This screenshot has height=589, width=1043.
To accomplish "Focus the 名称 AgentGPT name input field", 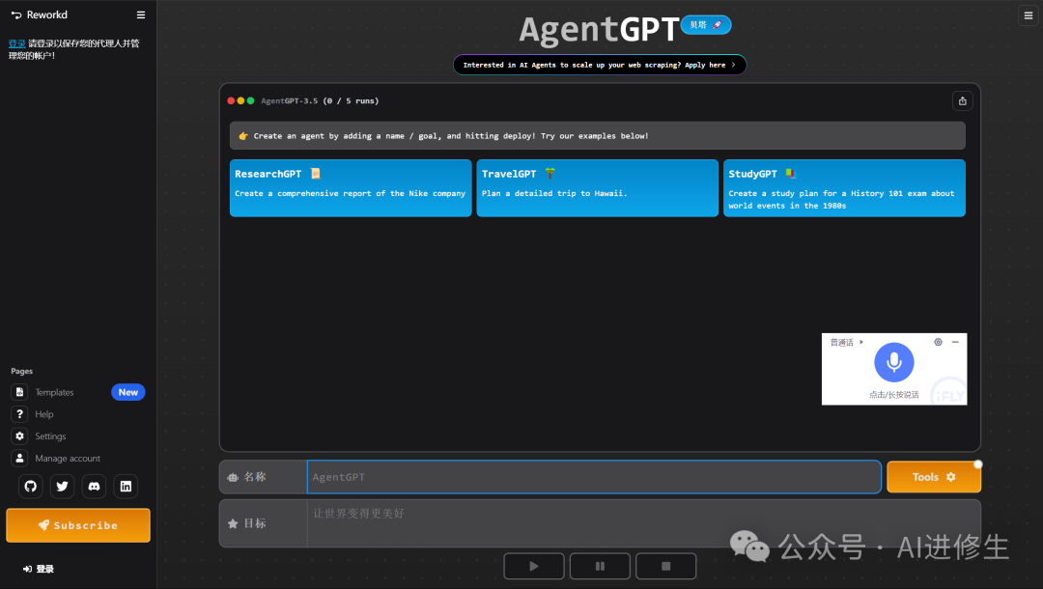I will coord(594,477).
